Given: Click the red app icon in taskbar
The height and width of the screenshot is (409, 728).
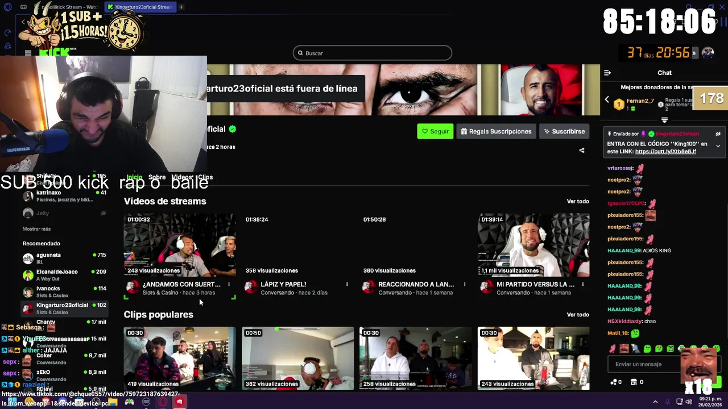Looking at the screenshot, I should (179, 402).
